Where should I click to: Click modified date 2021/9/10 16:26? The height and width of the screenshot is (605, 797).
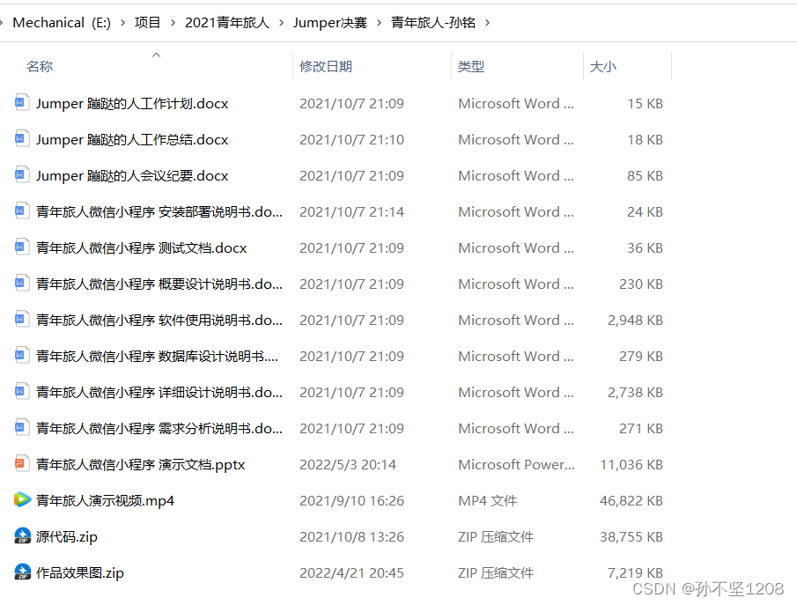[x=351, y=501]
